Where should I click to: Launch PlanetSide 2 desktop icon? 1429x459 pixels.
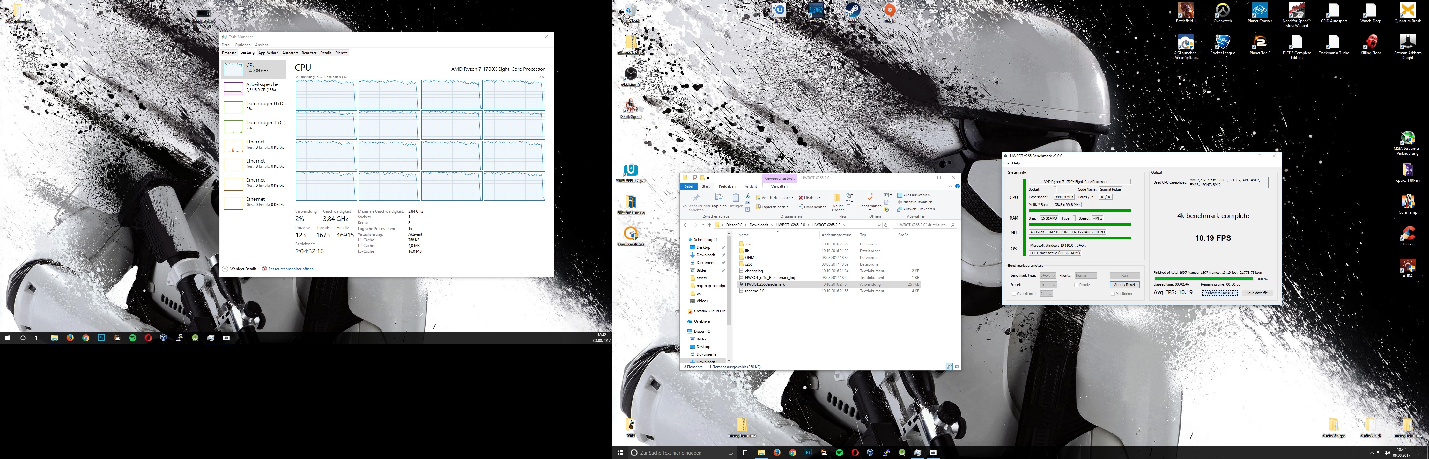coord(1260,45)
